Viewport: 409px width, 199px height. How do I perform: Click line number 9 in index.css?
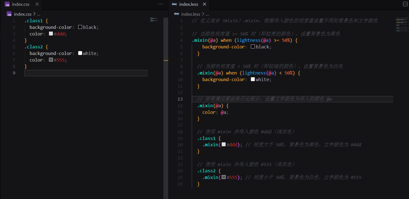point(14,73)
